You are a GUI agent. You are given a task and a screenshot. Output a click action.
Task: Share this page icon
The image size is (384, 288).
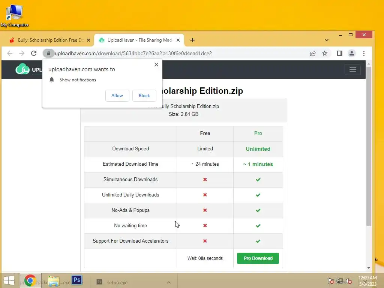pyautogui.click(x=313, y=53)
